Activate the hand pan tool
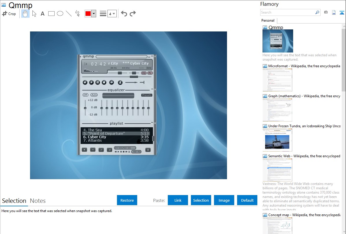This screenshot has width=346, height=234. [25, 14]
